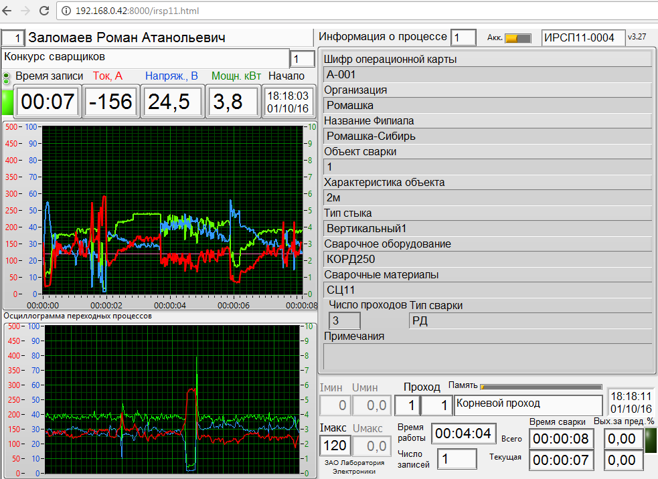
Task: Click the browser forward arrow
Action: (25, 11)
